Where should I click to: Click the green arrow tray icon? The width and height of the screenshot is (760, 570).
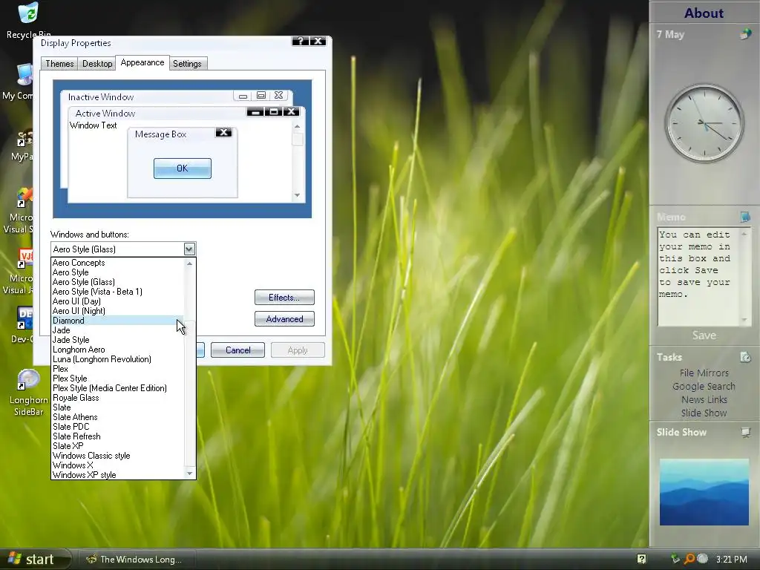coord(675,558)
